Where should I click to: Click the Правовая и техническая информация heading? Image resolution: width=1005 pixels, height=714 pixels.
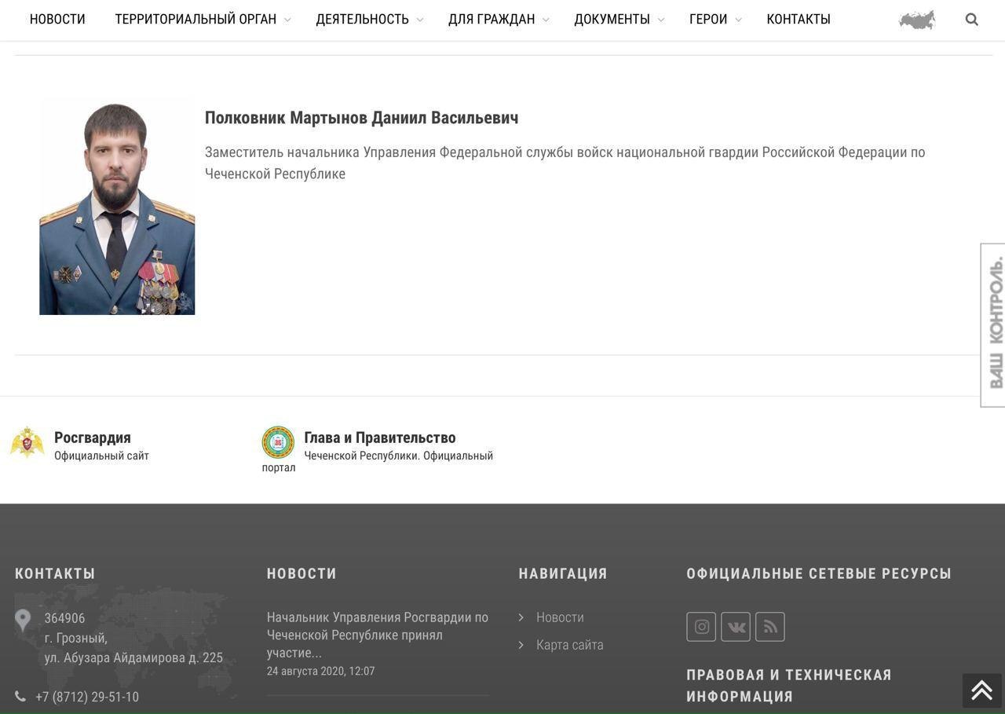point(789,686)
